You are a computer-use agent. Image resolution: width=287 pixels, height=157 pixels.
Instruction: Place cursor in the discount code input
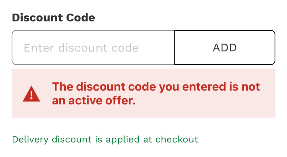pyautogui.click(x=93, y=48)
